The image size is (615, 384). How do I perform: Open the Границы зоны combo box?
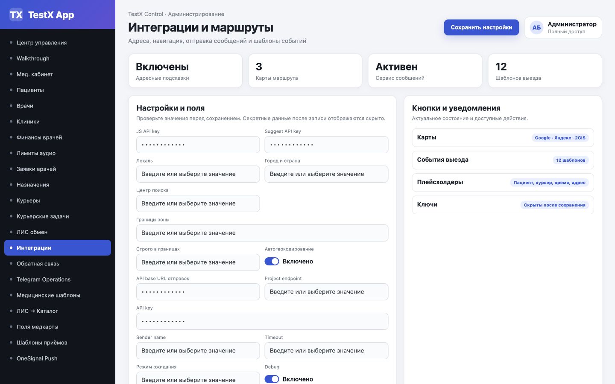262,233
